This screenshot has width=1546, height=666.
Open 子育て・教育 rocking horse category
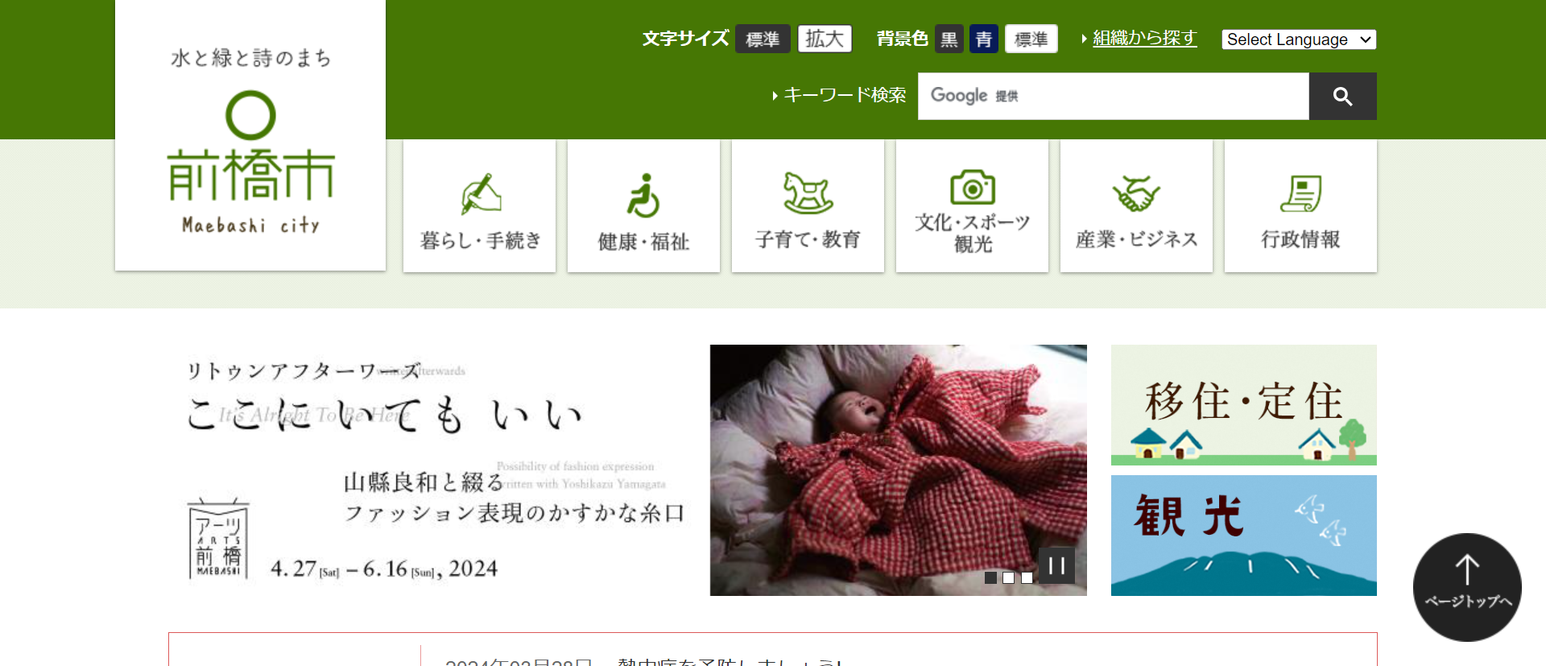pyautogui.click(x=808, y=206)
